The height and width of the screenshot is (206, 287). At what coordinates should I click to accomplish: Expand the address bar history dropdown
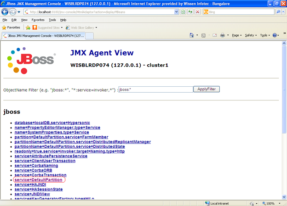click(x=176, y=12)
